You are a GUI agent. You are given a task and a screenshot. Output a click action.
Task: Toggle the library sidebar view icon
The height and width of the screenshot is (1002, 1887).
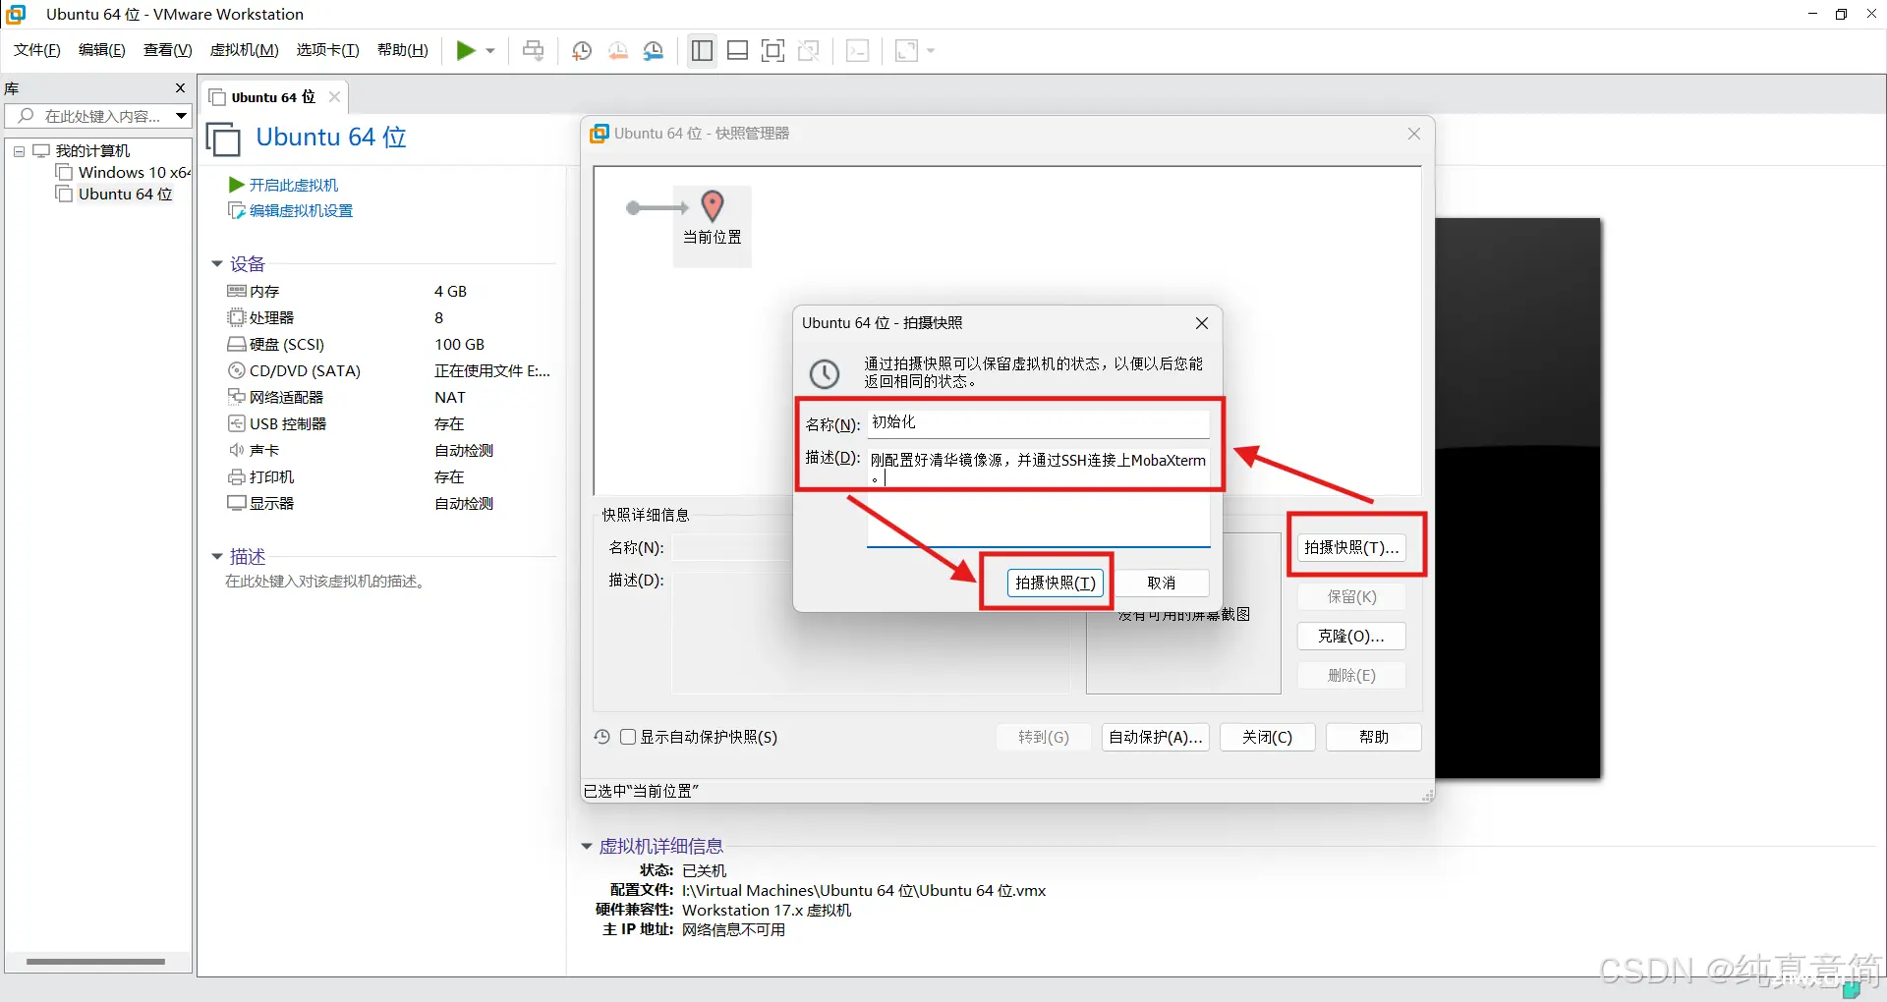click(x=702, y=51)
